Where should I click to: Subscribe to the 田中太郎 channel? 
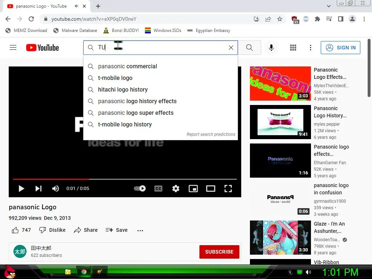pos(219,252)
